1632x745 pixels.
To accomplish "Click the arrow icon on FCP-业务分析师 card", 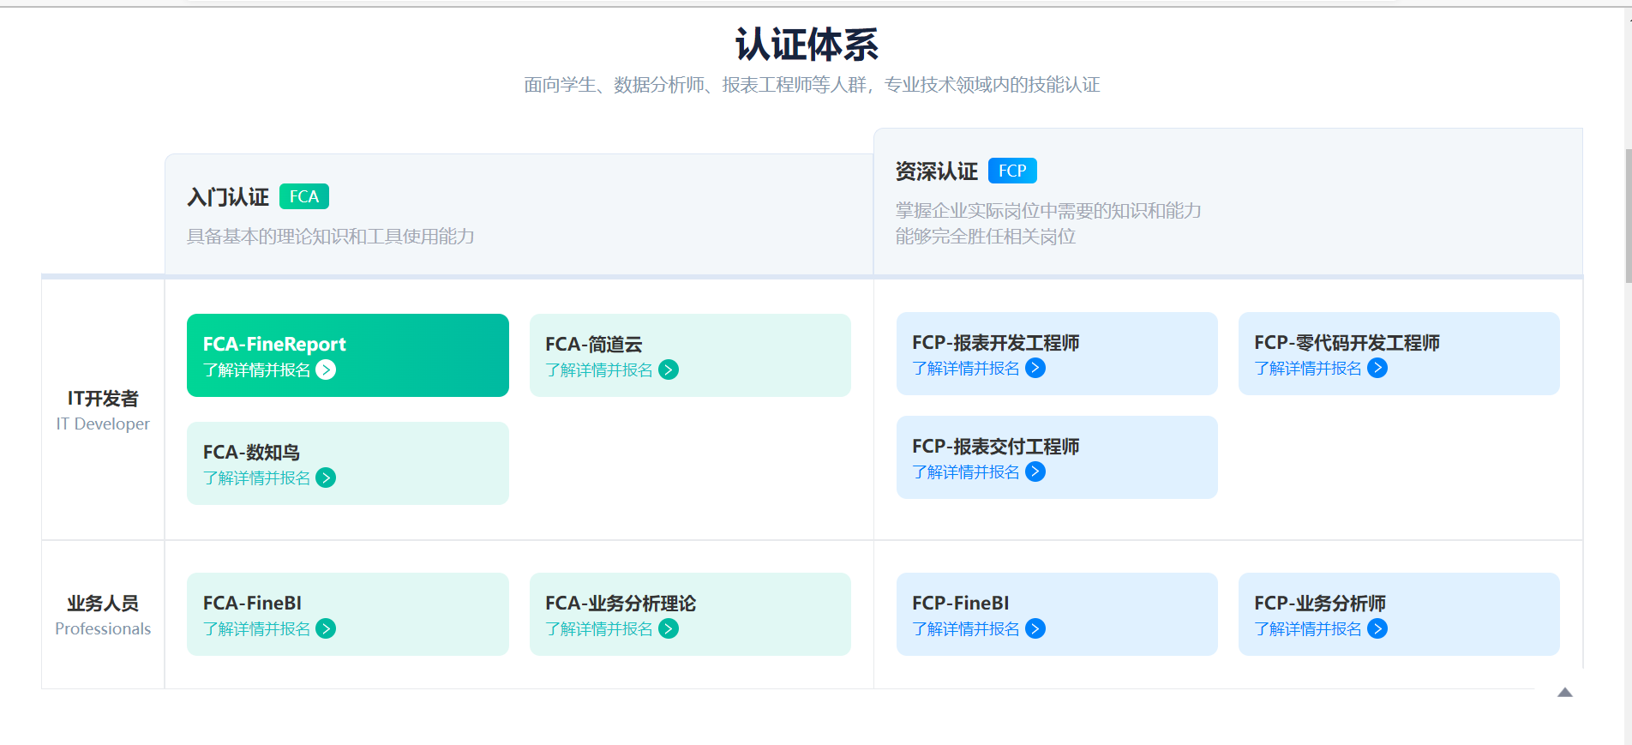I will click(x=1377, y=628).
